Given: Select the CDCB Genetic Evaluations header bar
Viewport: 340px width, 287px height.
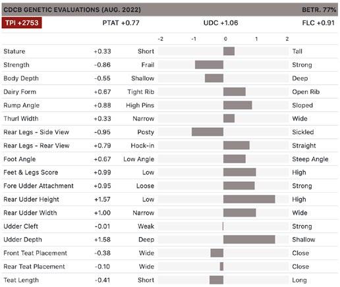Looking at the screenshot, I should click(x=170, y=9).
